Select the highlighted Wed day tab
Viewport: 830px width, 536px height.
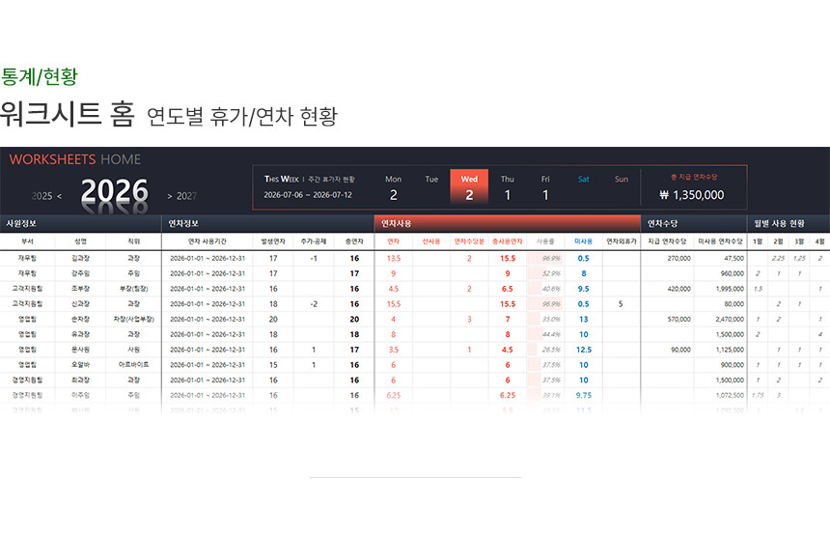[x=469, y=186]
